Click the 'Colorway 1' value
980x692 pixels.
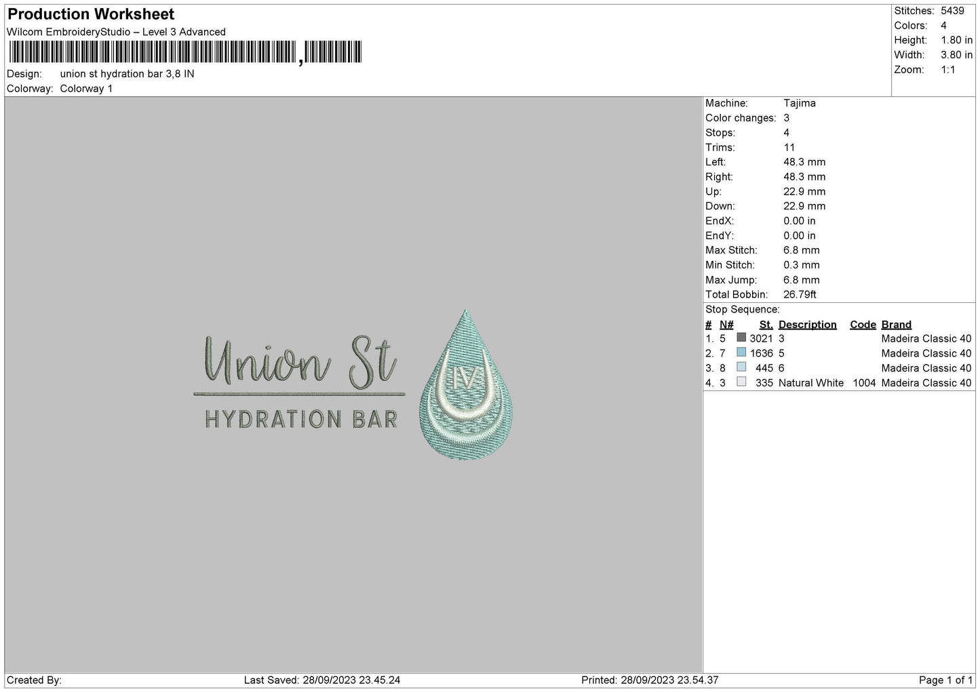click(86, 89)
